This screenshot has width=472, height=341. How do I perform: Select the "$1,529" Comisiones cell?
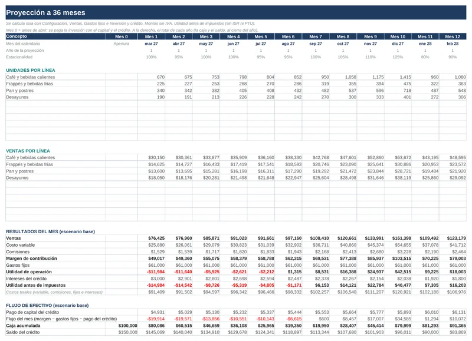tap(152, 251)
